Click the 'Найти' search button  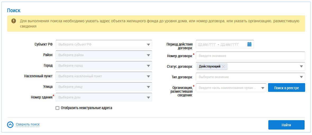click(x=286, y=125)
